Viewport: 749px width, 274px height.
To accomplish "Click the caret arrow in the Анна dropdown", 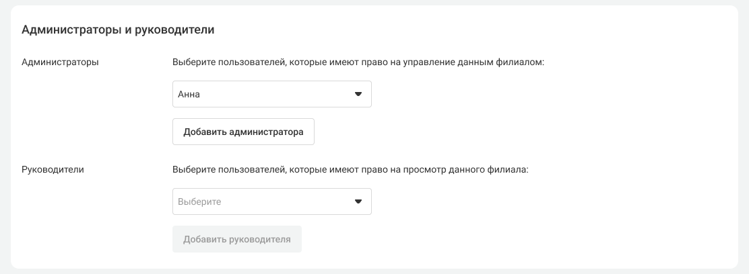I will [358, 94].
